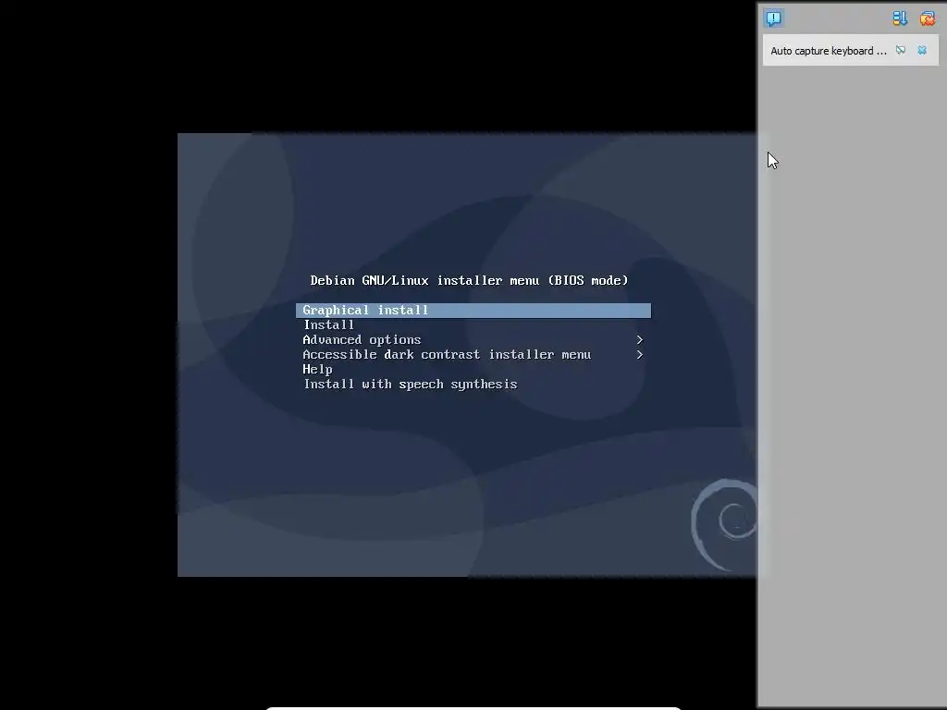Select the Graphical install entry
Screen dimensions: 947x710
[473, 311]
